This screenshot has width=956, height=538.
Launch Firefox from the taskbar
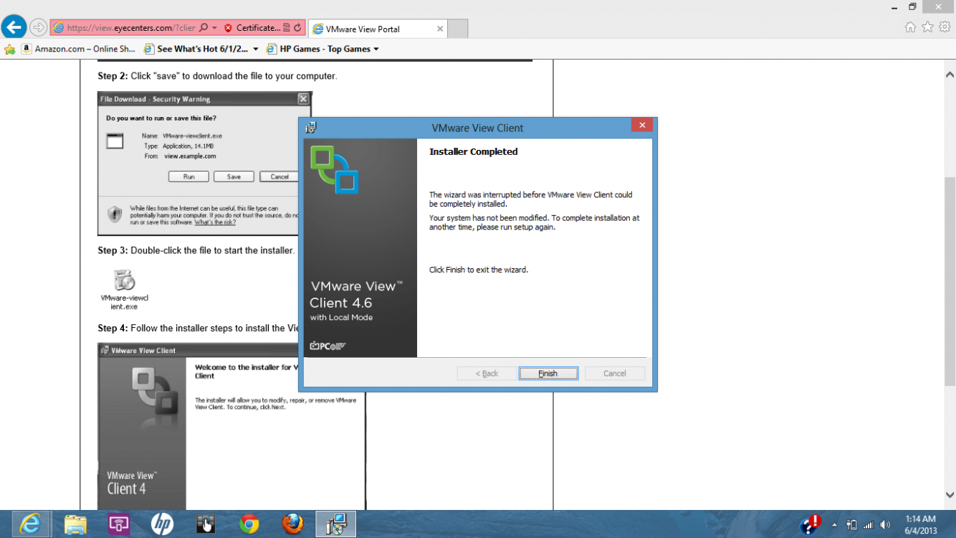292,524
